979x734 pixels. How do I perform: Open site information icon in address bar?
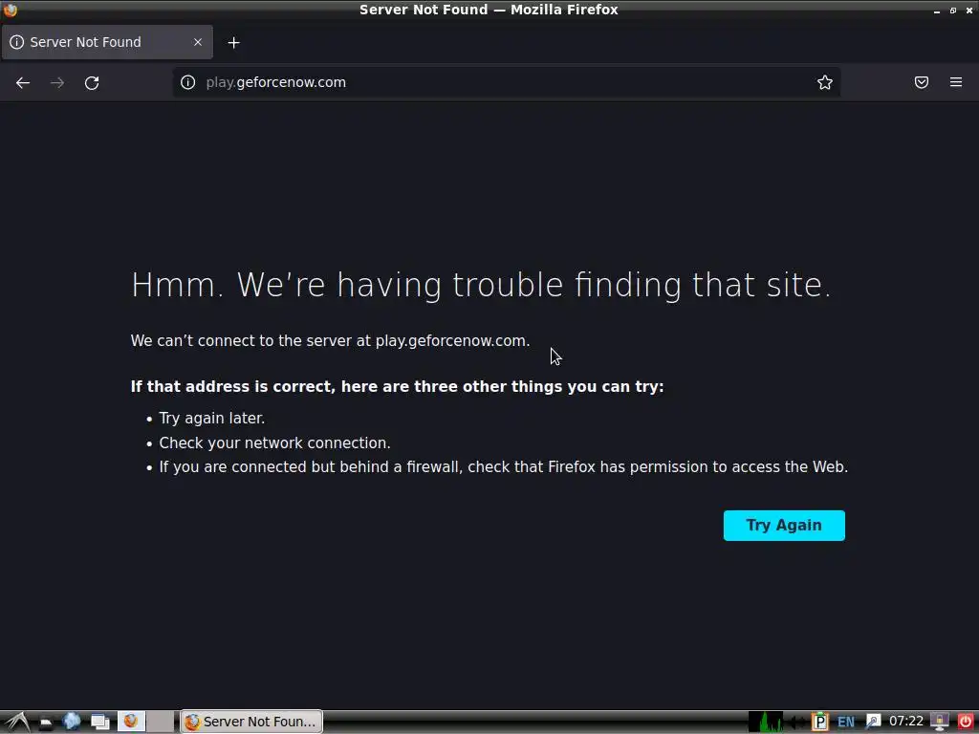pos(188,82)
